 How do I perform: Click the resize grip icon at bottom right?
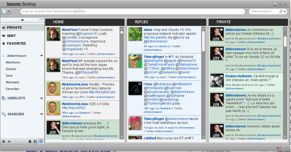[287, 148]
